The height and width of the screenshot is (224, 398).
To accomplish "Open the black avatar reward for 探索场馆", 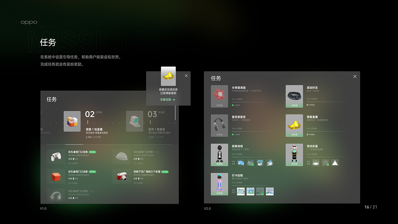I will point(219,155).
